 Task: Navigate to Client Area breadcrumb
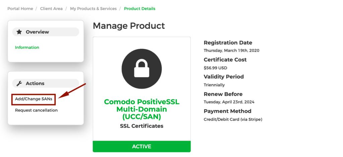(51, 9)
